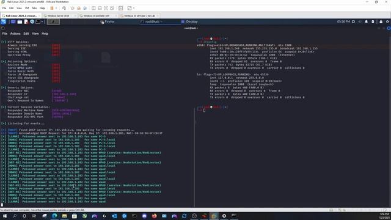Screen dimensions: 391x220
Task: Open the VMware Edit menu
Action: tap(12, 8)
